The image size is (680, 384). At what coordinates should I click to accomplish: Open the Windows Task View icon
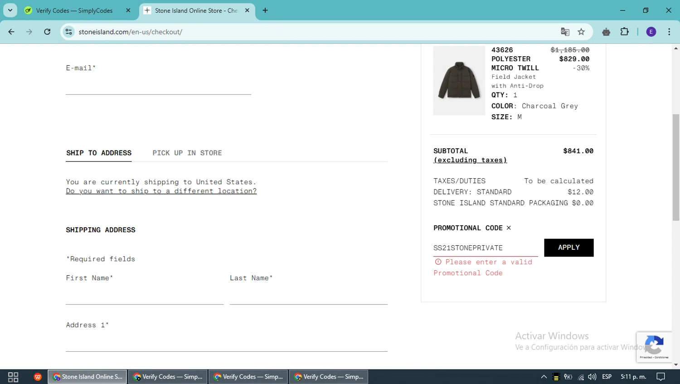tap(13, 377)
